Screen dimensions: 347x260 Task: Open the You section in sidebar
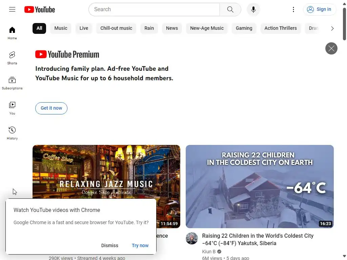[x=12, y=108]
